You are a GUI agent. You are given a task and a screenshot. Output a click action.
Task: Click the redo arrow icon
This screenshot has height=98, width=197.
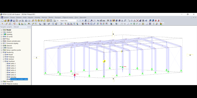point(29,21)
